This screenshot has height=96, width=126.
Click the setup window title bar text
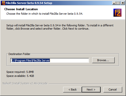tap(29, 3)
